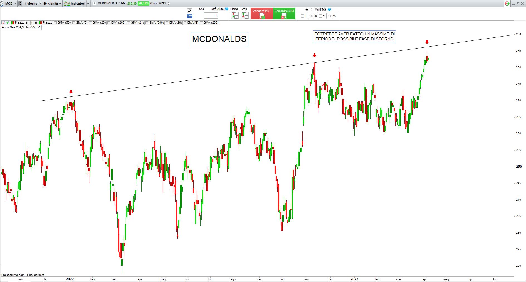Click the quantity input field

211,16
